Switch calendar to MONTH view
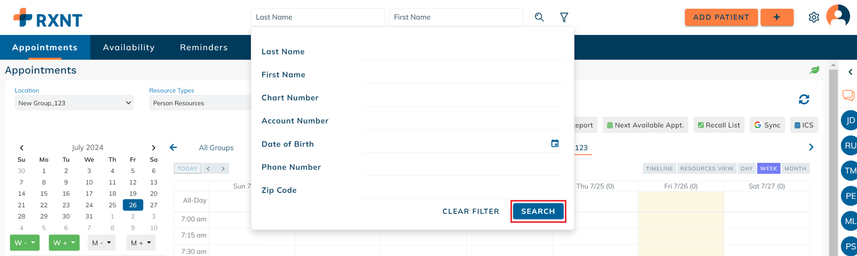Screen dimensions: 857x256 pyautogui.click(x=795, y=169)
